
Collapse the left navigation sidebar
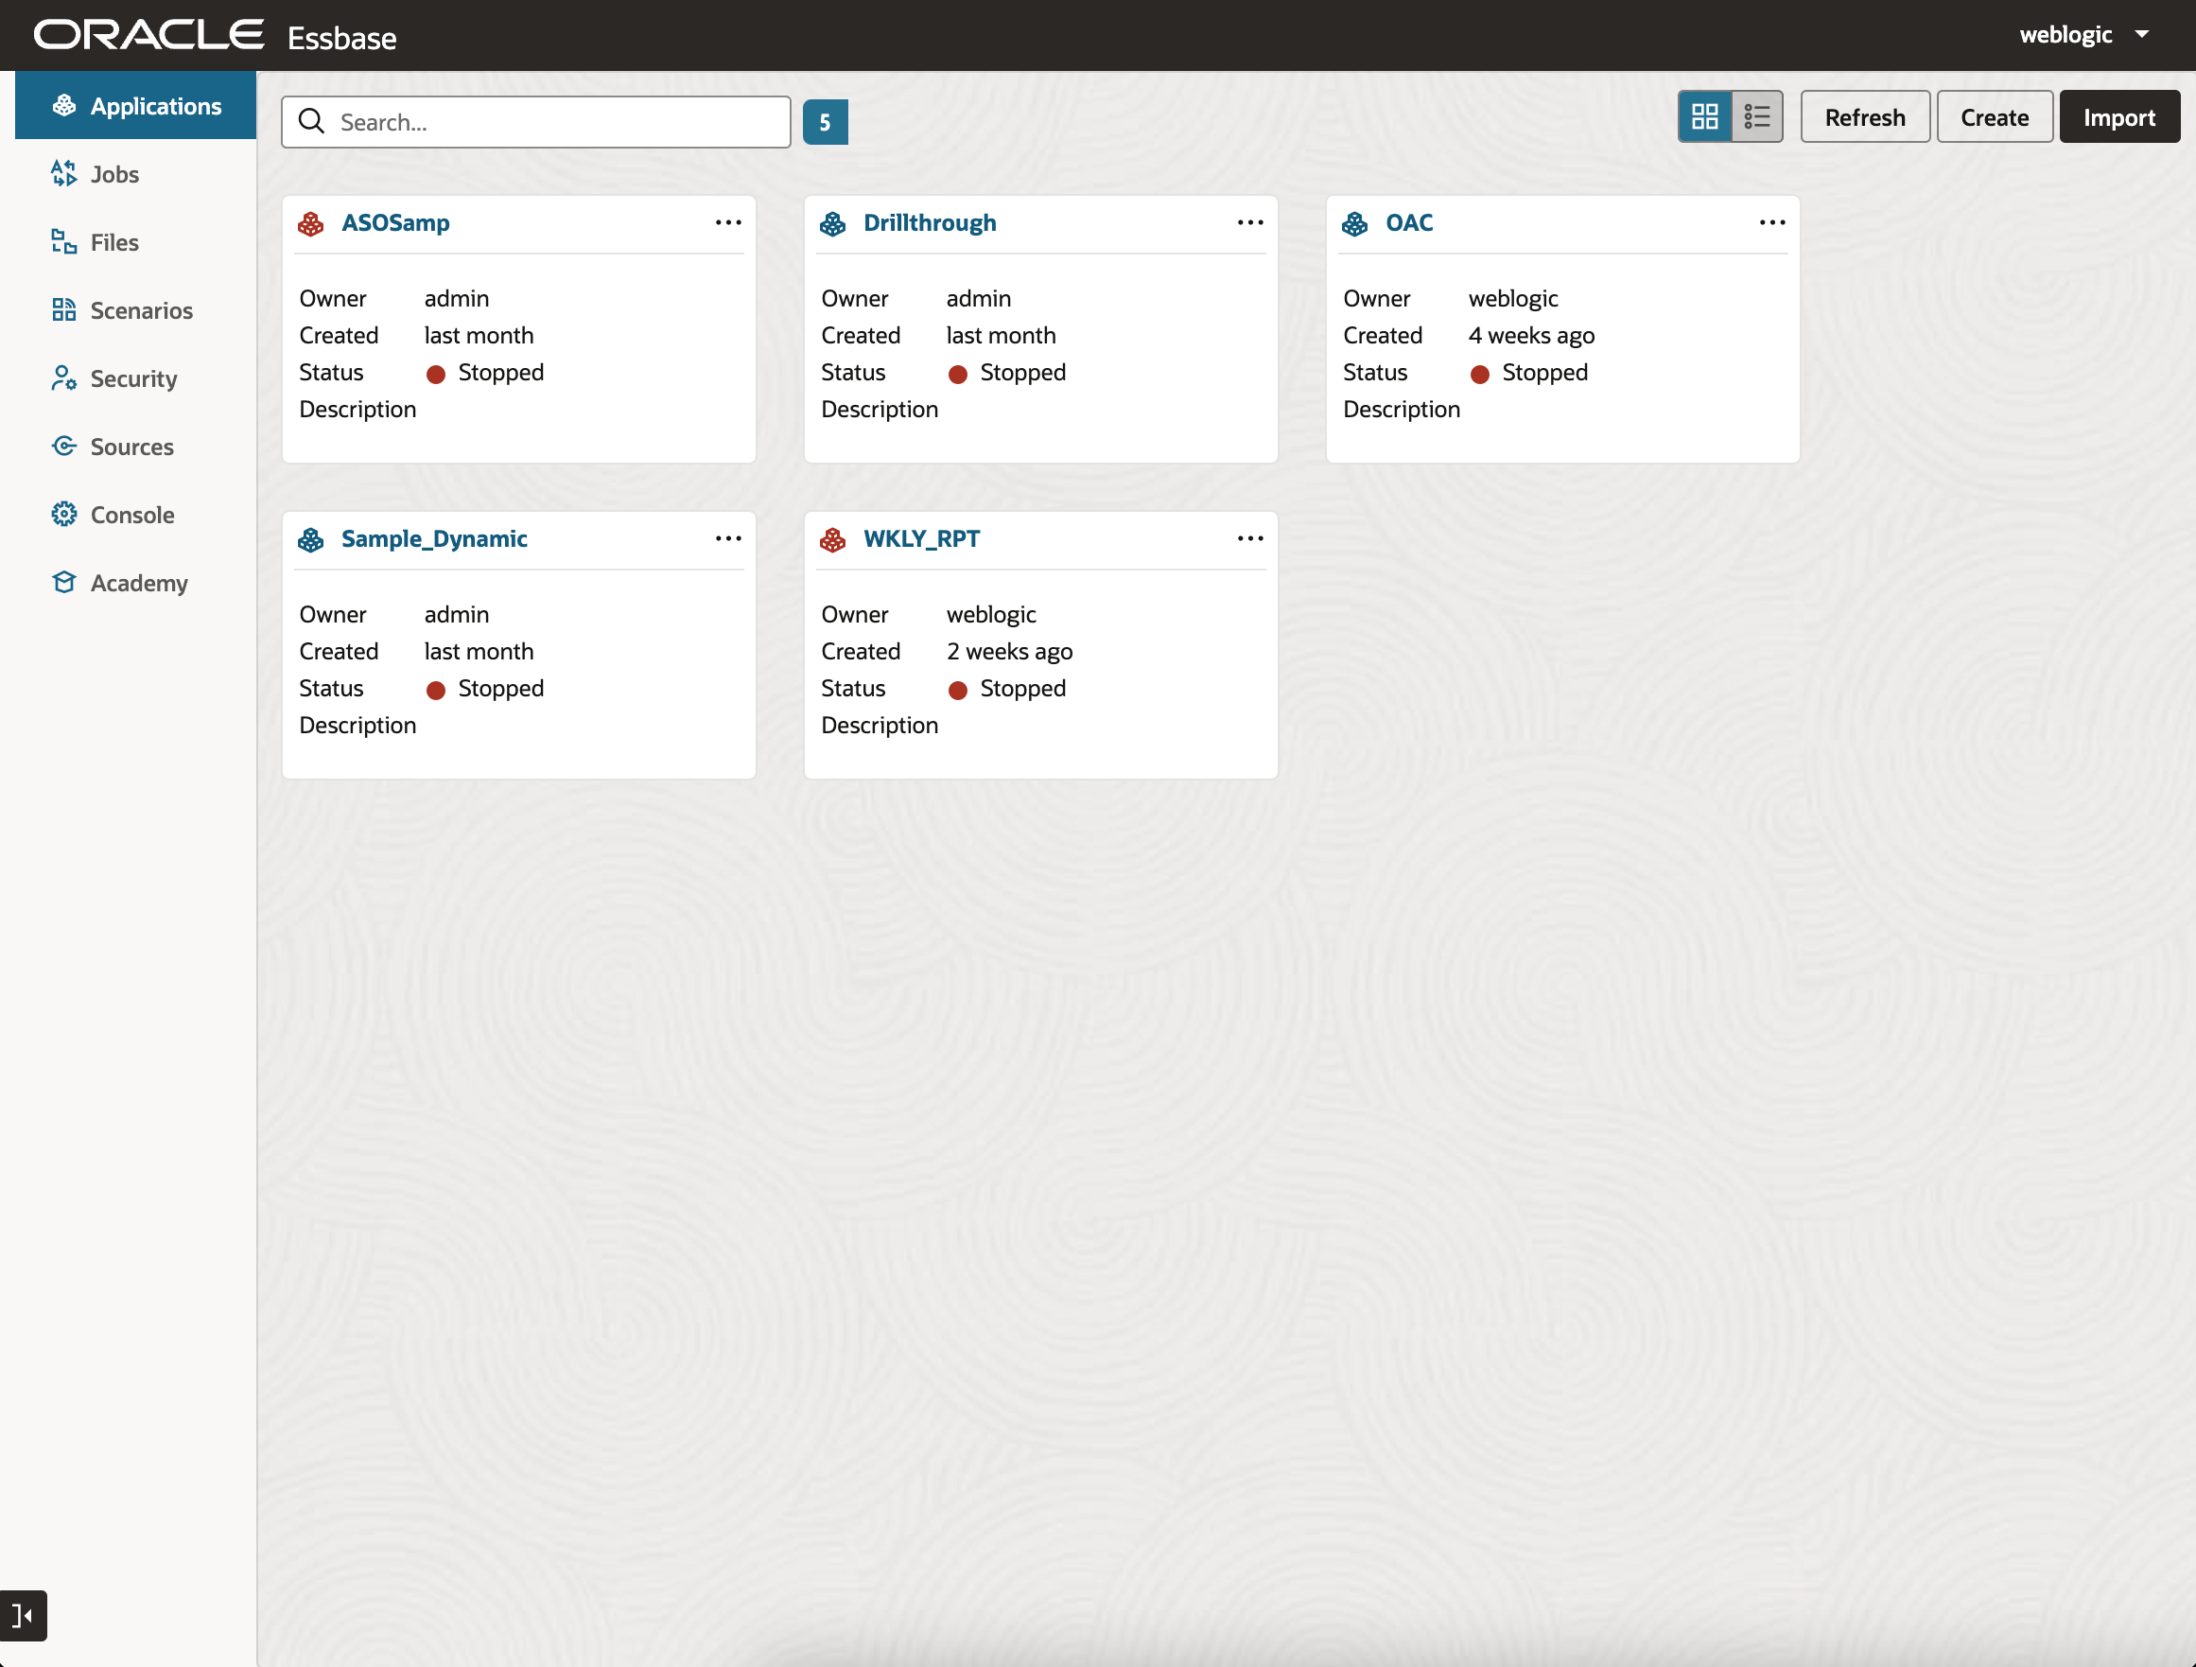pos(23,1615)
